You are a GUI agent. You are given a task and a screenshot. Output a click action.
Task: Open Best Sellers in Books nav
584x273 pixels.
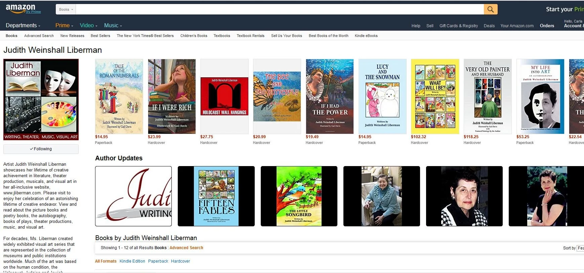point(100,36)
